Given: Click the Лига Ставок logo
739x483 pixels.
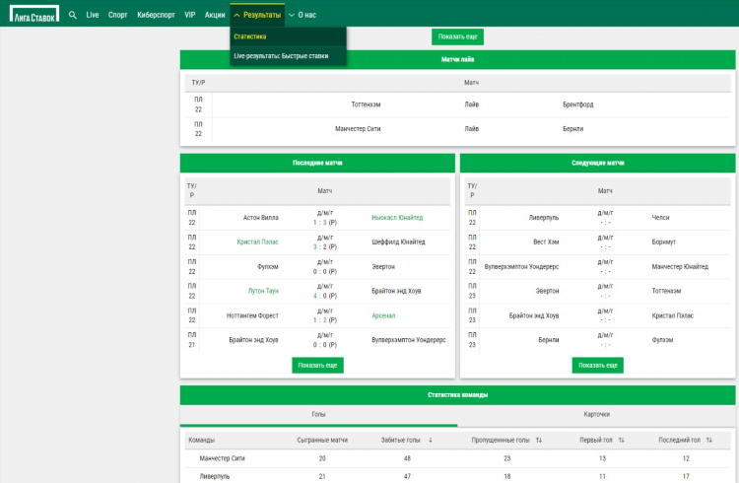Looking at the screenshot, I should click(34, 14).
